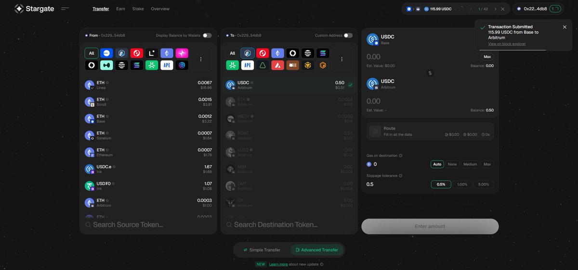Select the Ethereum chain icon in To panel
The width and height of the screenshot is (578, 270).
pos(277,53)
